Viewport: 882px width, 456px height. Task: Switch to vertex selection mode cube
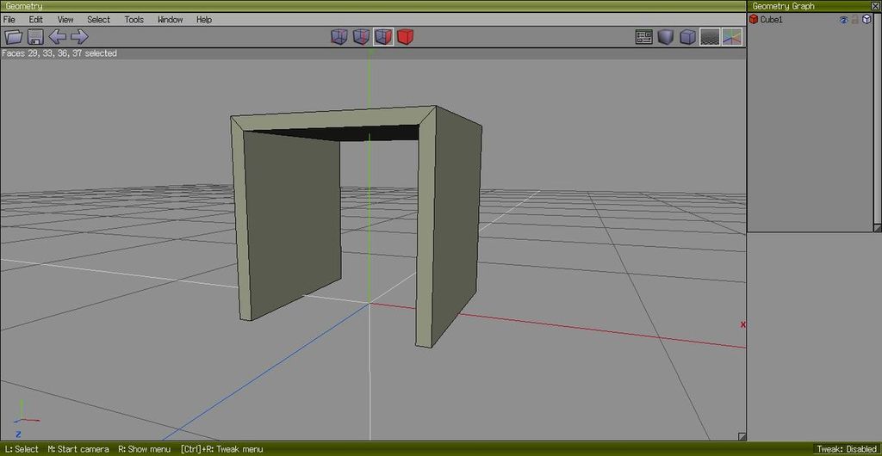coord(339,37)
